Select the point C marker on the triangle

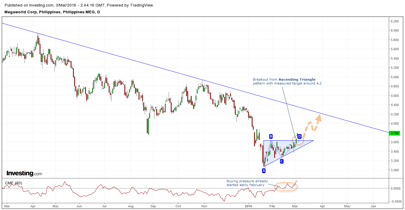point(282,161)
